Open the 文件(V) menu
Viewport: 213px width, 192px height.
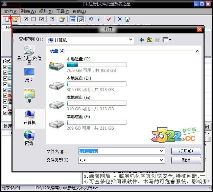point(11,11)
